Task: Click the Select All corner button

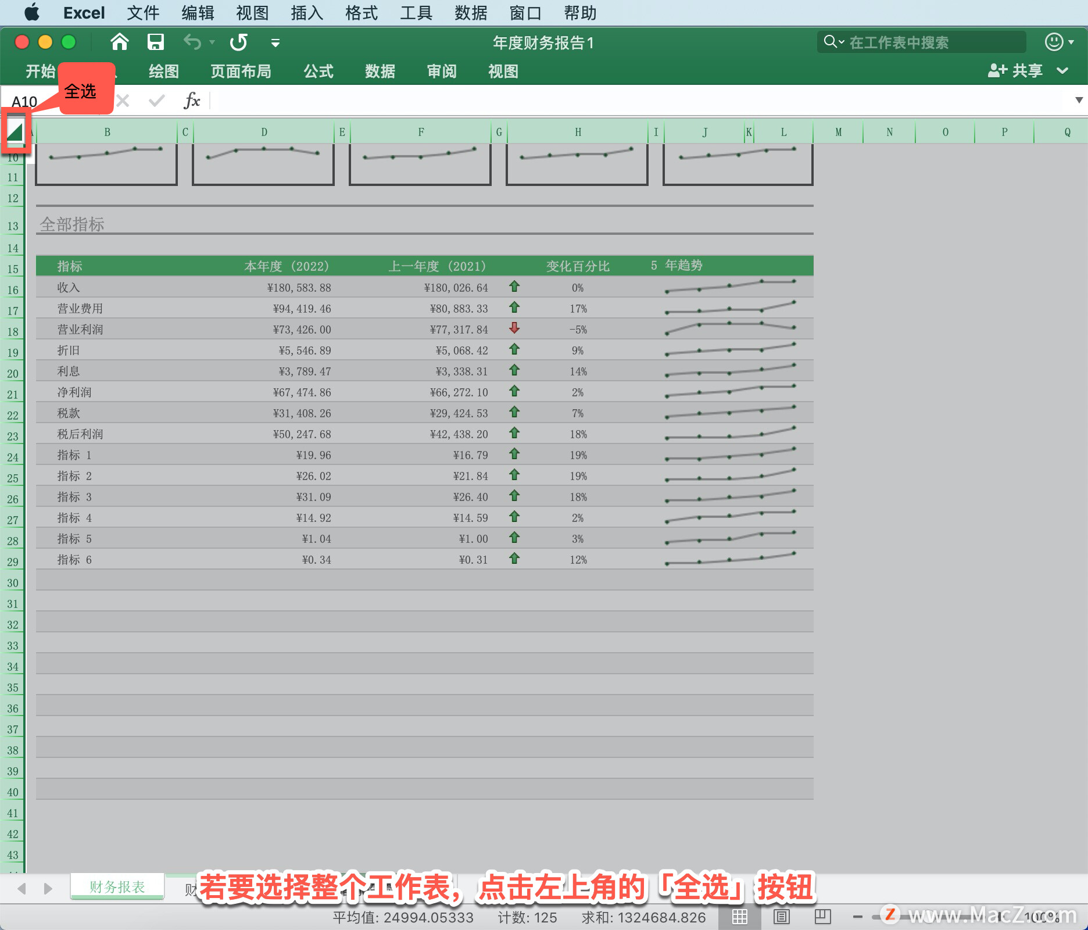Action: click(x=15, y=132)
